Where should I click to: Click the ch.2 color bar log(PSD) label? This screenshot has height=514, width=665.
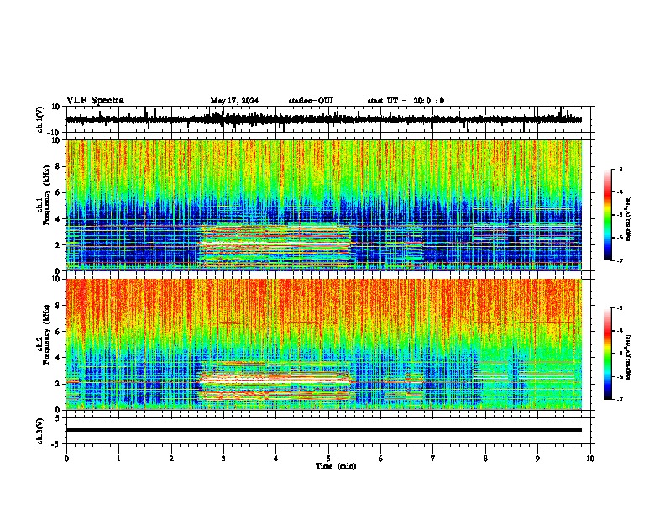(629, 357)
